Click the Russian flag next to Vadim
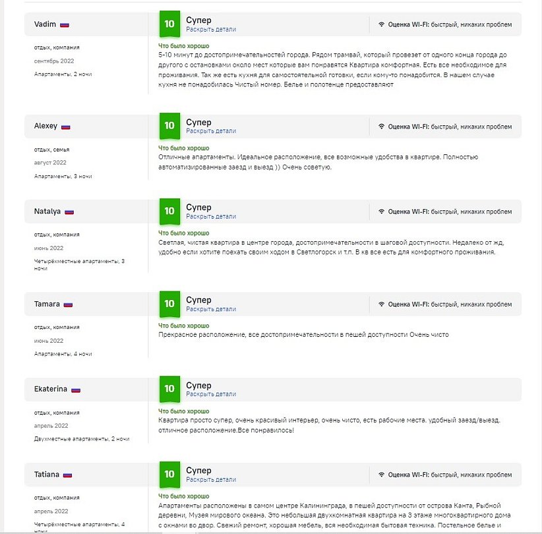Screen dimensions: 542x534 (x=65, y=24)
